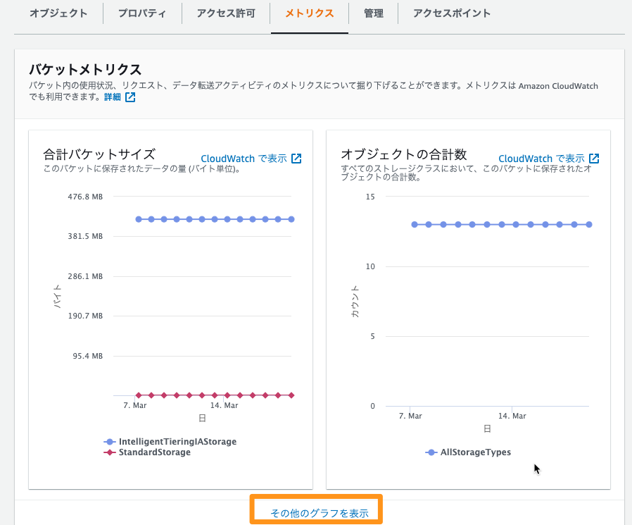Click その他のグラフを表示 link
The height and width of the screenshot is (525, 632).
(320, 513)
